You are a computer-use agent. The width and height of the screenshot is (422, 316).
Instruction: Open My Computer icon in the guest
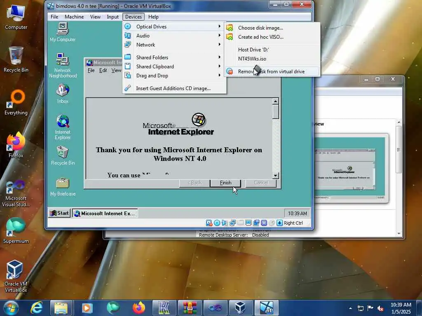pyautogui.click(x=63, y=32)
